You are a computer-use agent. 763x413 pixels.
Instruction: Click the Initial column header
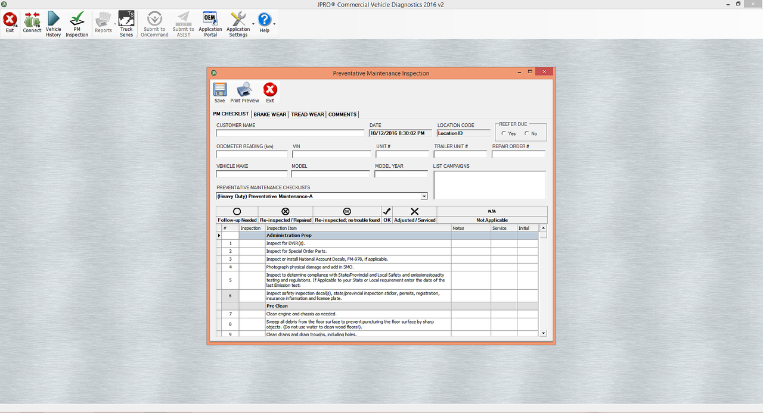pyautogui.click(x=527, y=228)
